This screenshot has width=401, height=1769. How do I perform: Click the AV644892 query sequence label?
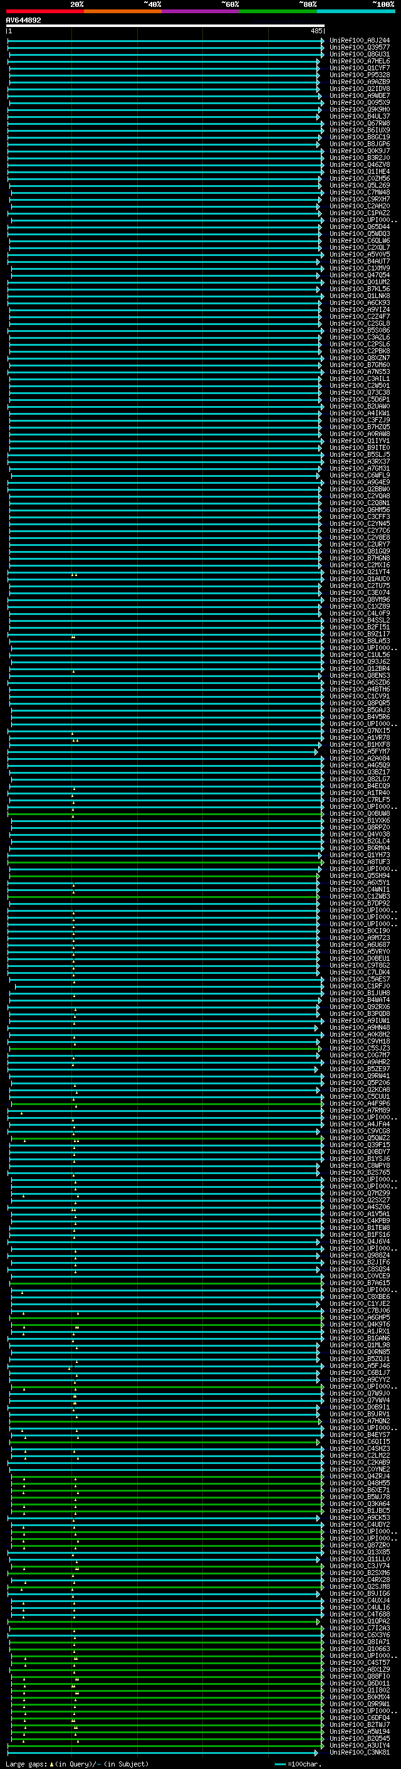(23, 20)
